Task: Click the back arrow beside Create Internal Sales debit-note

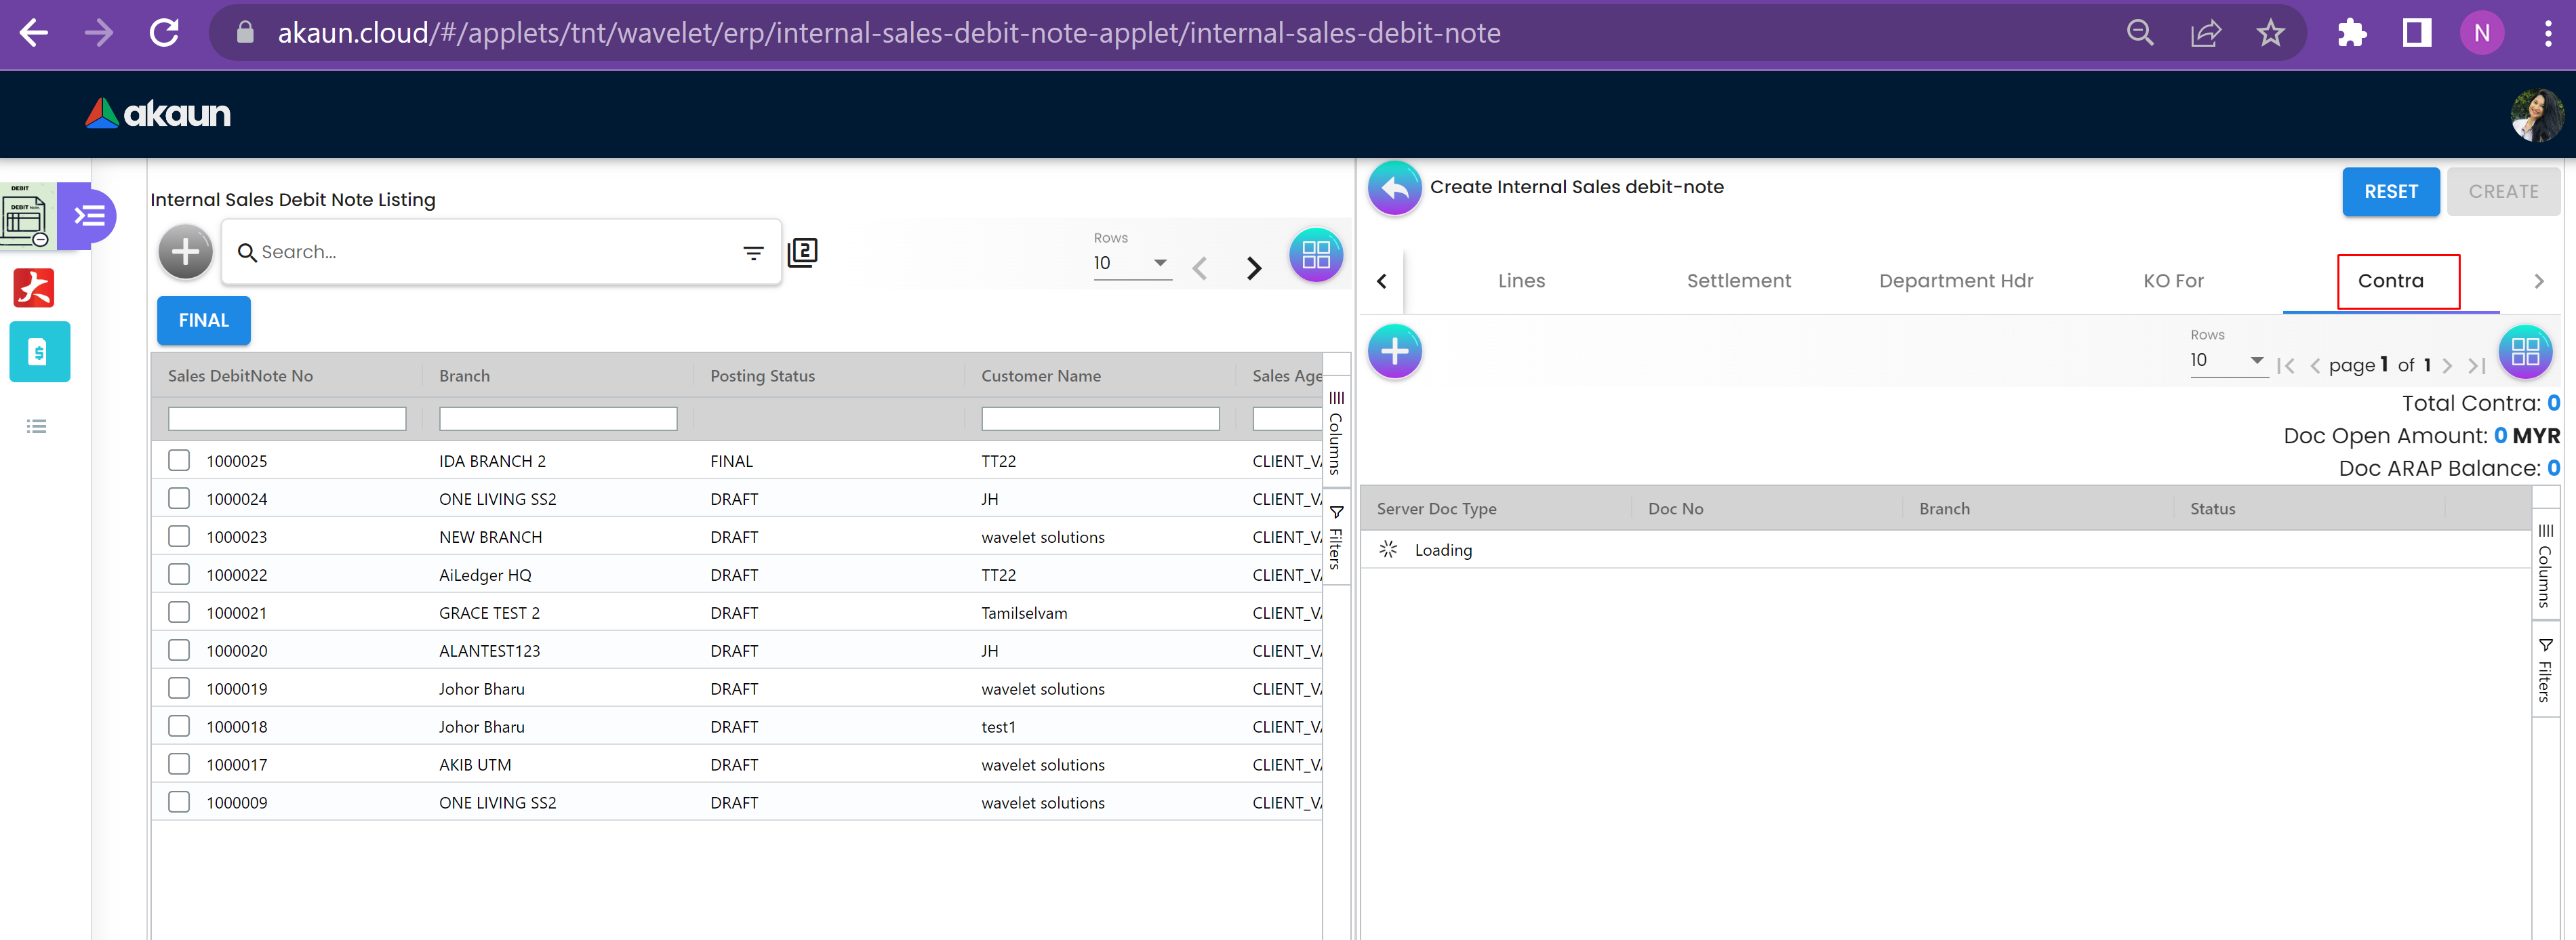Action: (x=1394, y=188)
